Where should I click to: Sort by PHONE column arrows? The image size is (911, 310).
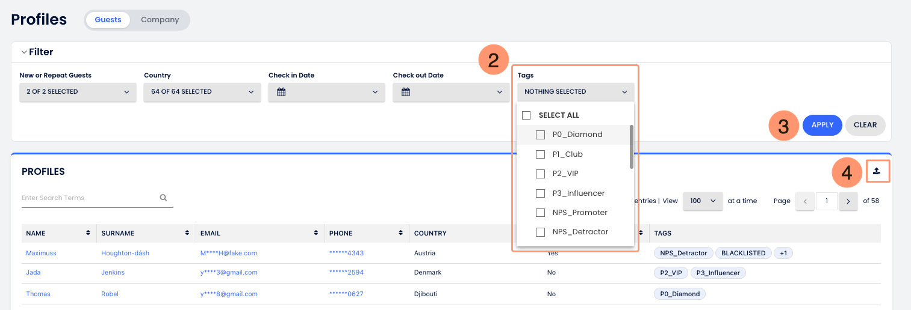(x=400, y=233)
